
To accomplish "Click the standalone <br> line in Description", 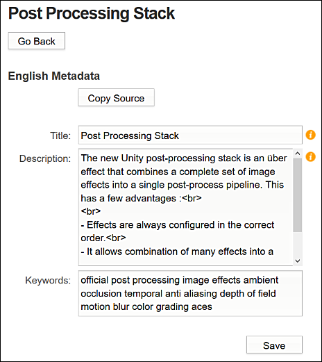I will tap(91, 211).
